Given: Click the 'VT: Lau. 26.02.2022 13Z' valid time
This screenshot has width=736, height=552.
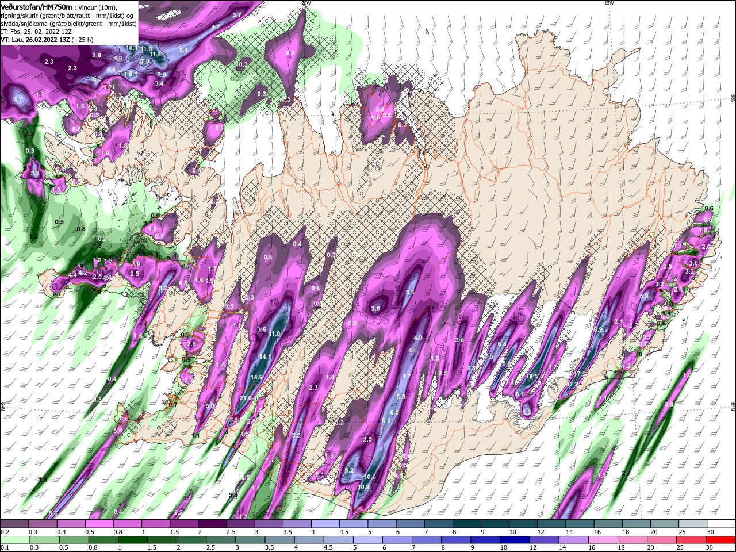Looking at the screenshot, I should 36,40.
